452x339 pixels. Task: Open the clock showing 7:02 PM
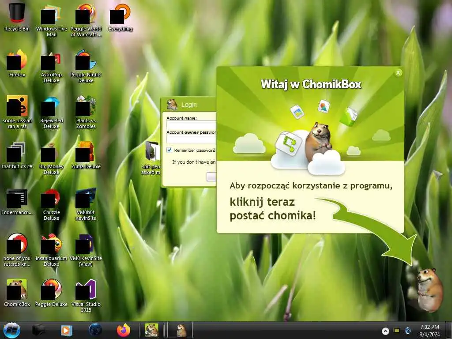coord(429,331)
